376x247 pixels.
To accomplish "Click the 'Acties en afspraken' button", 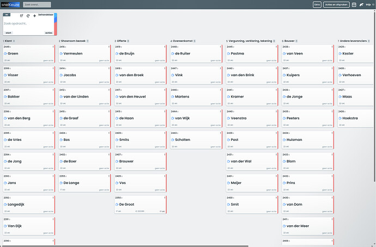I will pyautogui.click(x=336, y=4).
